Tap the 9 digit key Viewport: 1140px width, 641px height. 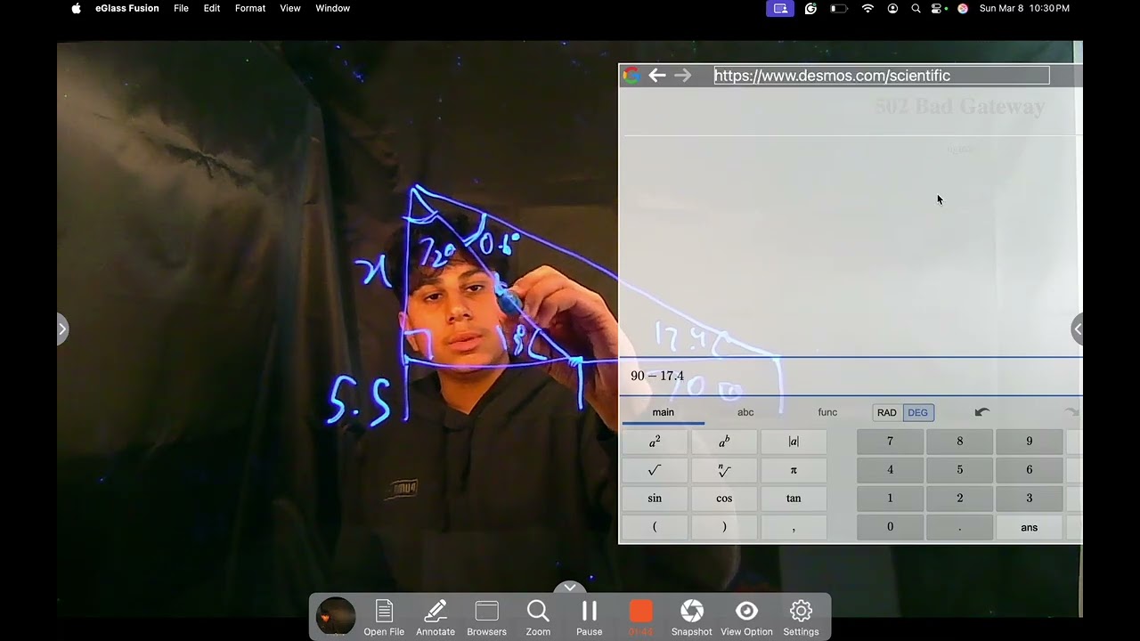(1029, 442)
